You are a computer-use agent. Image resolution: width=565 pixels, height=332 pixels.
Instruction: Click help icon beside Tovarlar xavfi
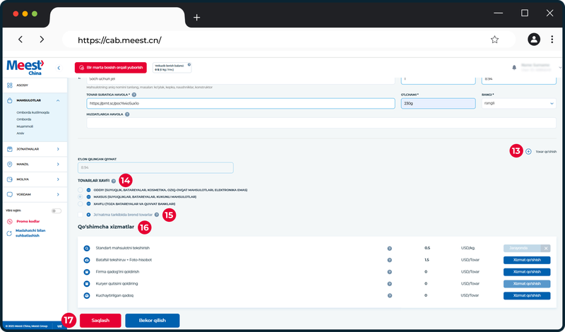[x=114, y=181]
